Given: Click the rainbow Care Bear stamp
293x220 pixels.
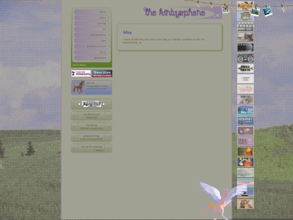Looking at the screenshot, I should pyautogui.click(x=245, y=162).
